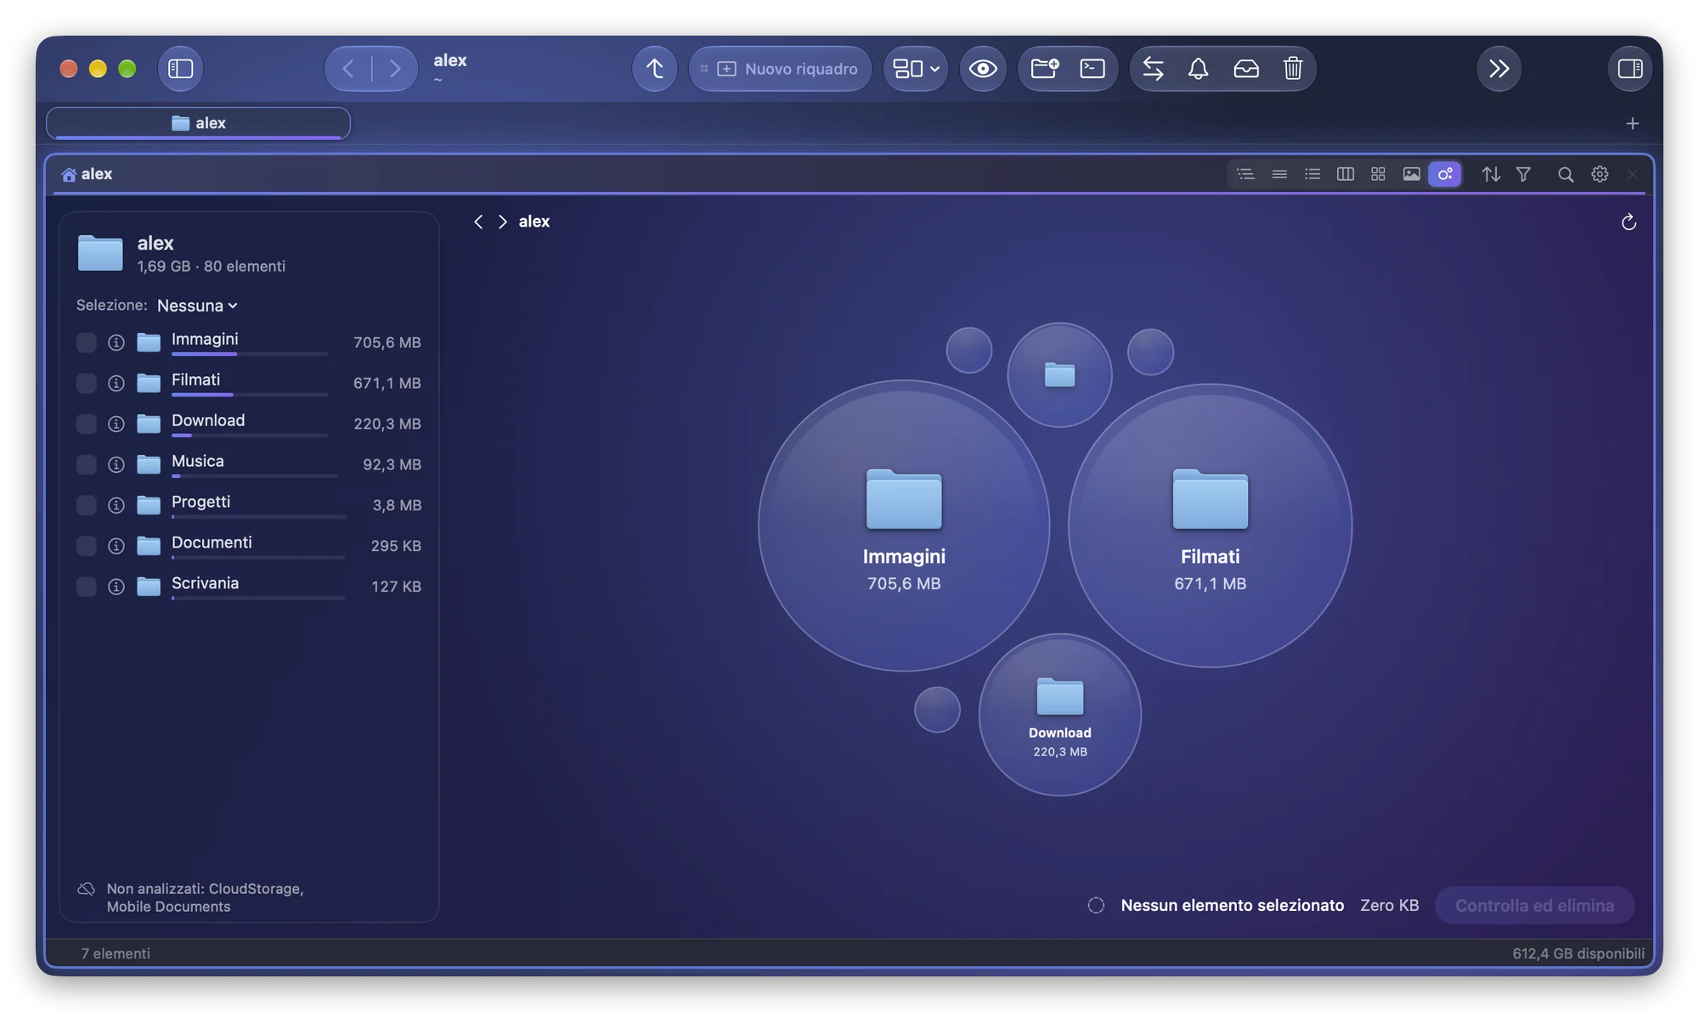Click the inbox tray icon
1699x1012 pixels.
(x=1245, y=69)
